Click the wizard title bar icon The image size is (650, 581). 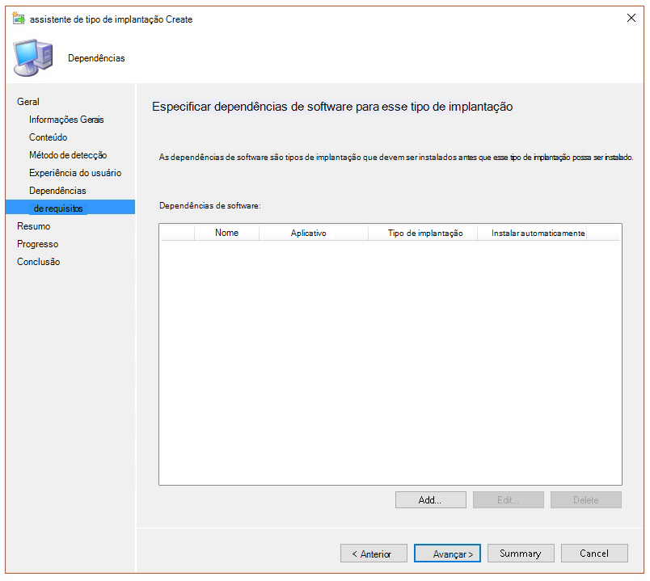(x=19, y=19)
